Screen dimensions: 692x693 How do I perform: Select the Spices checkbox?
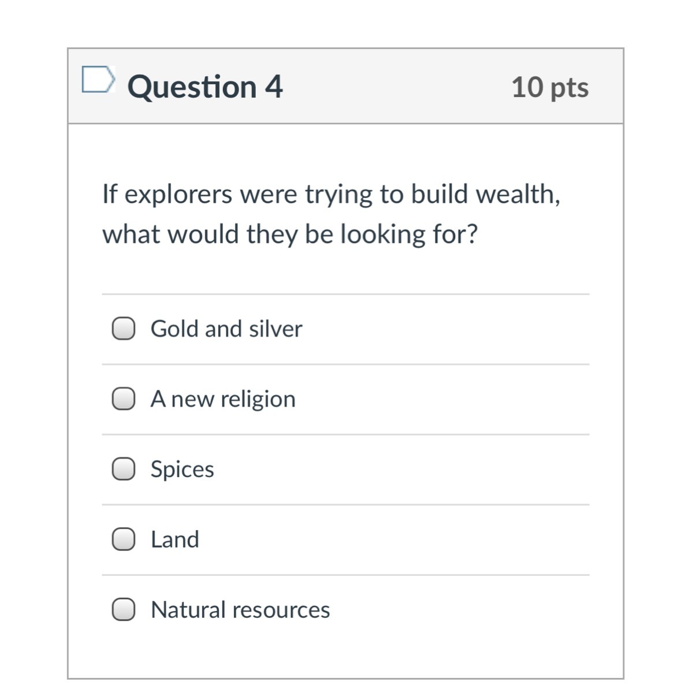123,469
